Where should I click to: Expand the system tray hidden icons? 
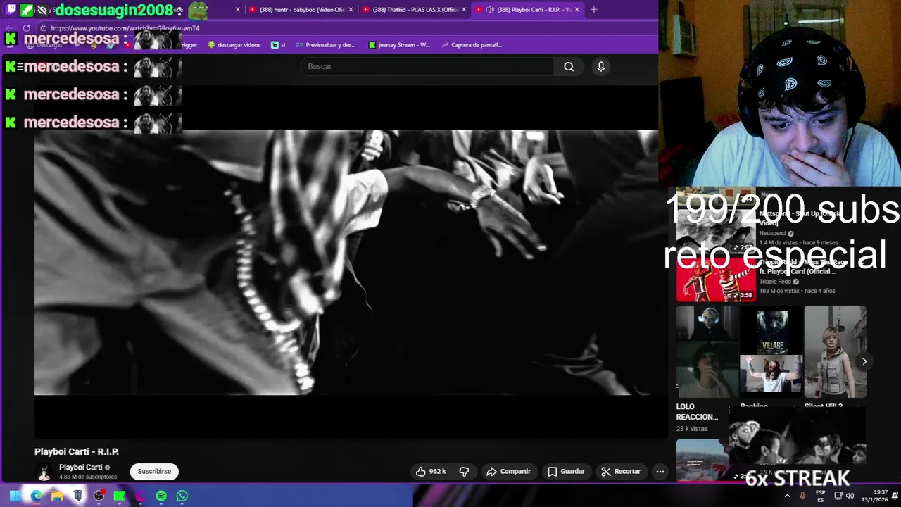point(788,496)
